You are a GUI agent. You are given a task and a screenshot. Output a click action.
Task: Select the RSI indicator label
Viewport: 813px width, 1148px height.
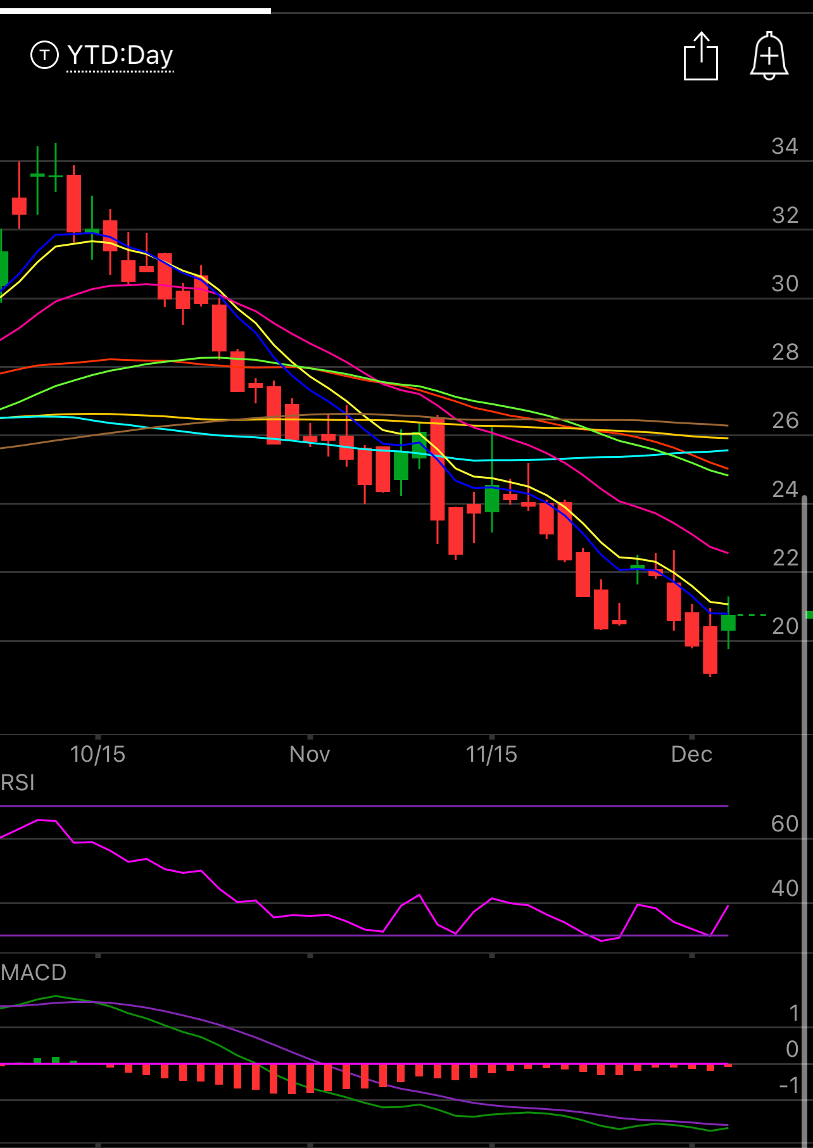pyautogui.click(x=18, y=783)
